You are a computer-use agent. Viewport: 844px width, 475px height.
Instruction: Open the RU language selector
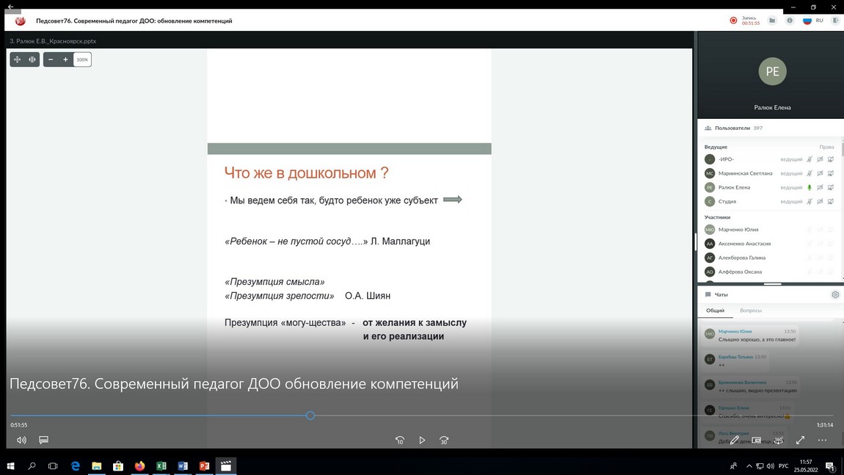[x=812, y=21]
